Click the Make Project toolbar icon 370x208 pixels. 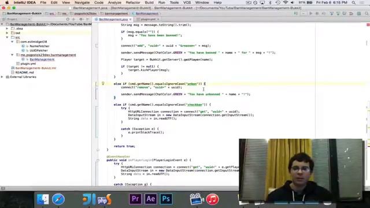(x=295, y=13)
